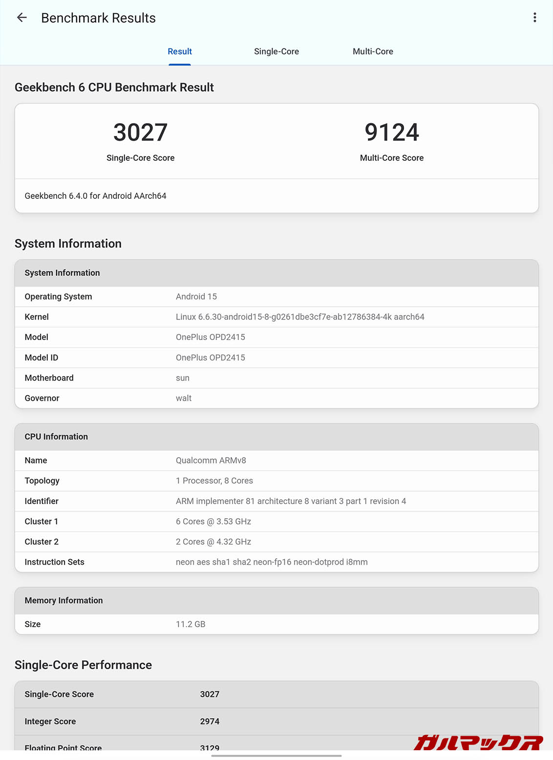
Task: Switch to the Multi-Core tab
Action: point(373,51)
